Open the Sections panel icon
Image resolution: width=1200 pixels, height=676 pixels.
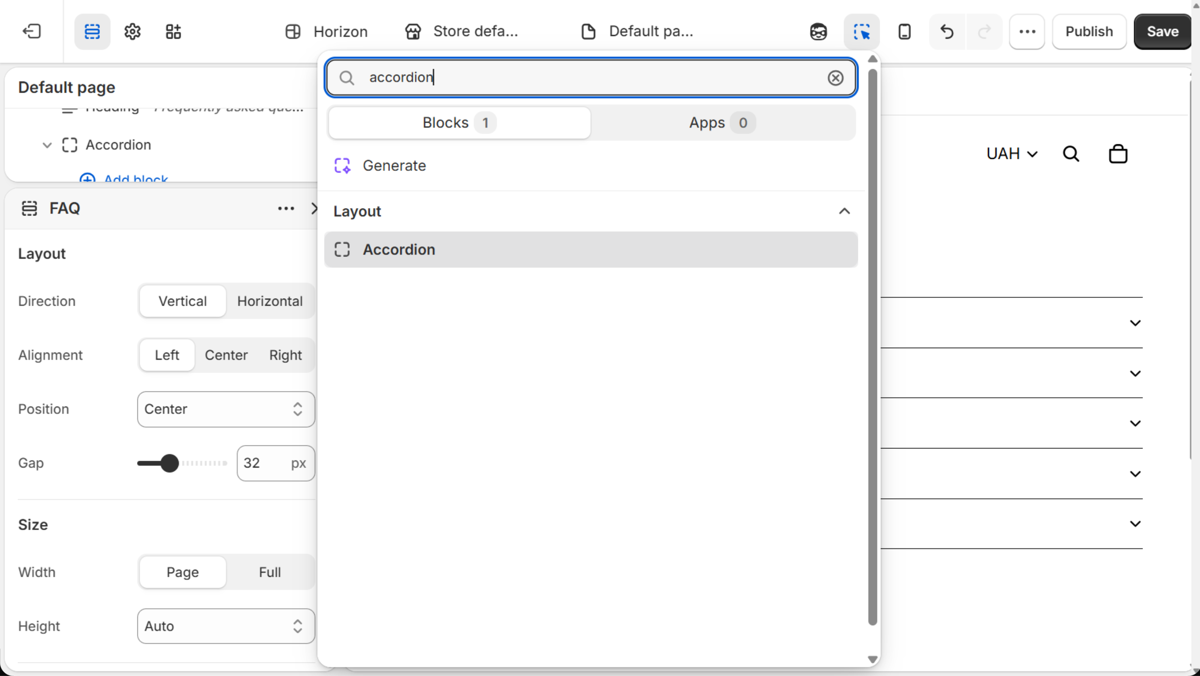(92, 31)
